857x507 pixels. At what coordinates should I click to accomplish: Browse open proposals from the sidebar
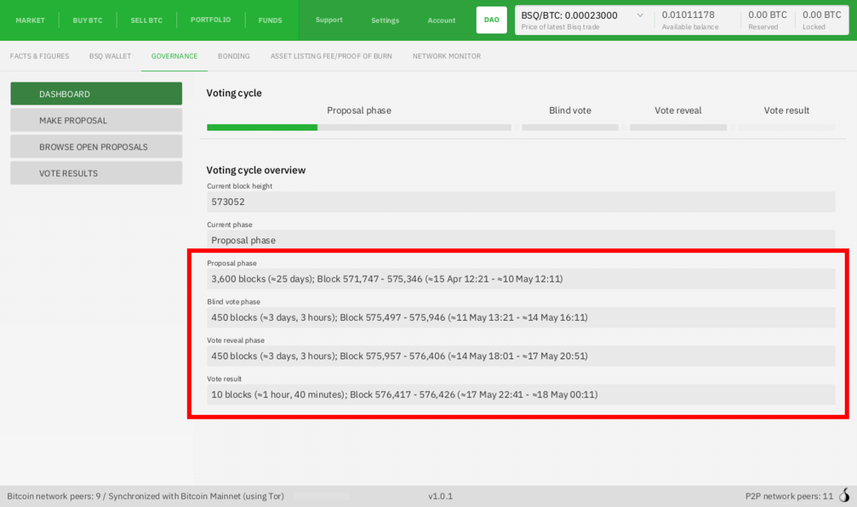[96, 147]
